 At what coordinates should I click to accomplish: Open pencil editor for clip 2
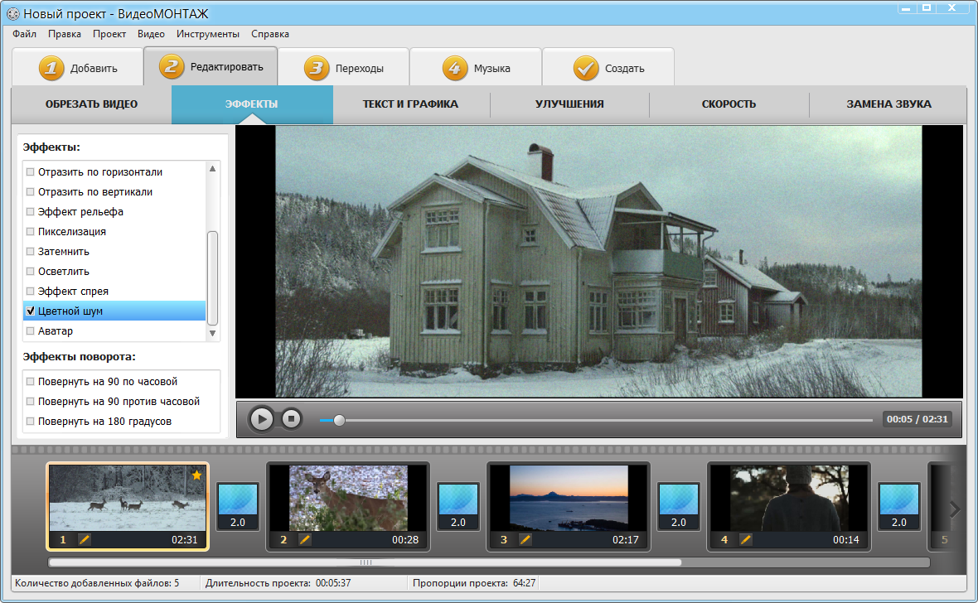click(304, 539)
